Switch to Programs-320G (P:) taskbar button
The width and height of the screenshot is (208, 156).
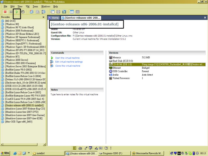(x=114, y=153)
